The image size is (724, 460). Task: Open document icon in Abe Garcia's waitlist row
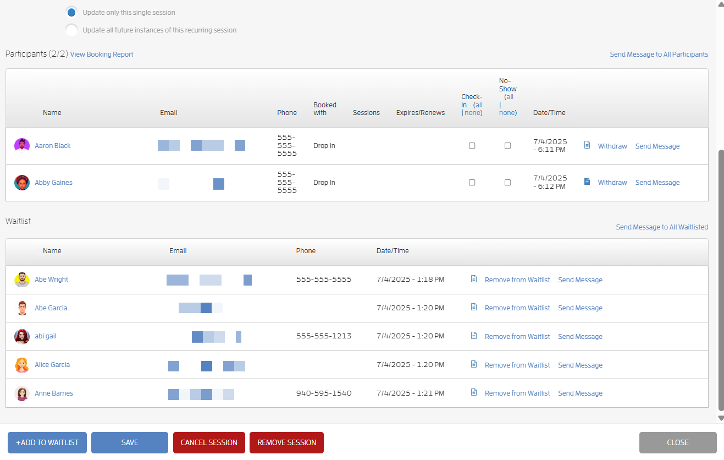(x=474, y=307)
